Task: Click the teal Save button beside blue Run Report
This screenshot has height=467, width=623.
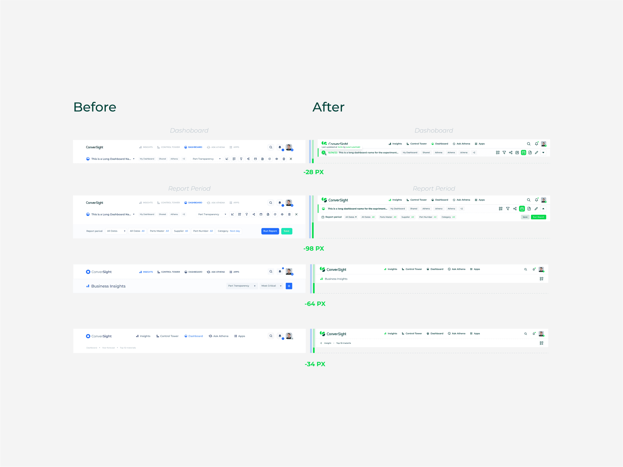Action: (x=287, y=231)
